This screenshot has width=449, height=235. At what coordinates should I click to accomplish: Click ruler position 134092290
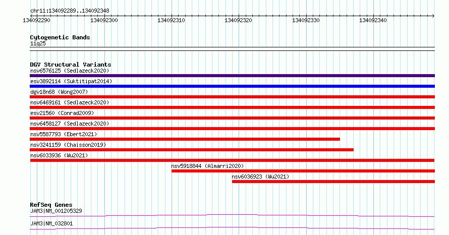[x=36, y=20]
